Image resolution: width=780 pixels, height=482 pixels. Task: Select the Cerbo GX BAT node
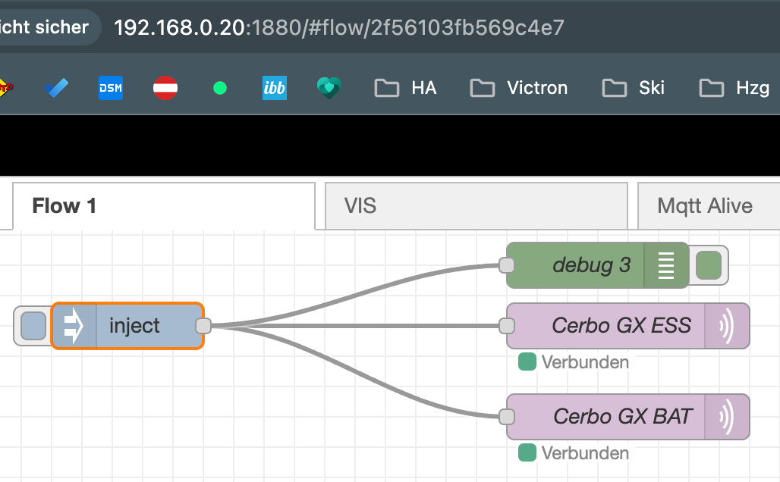click(627, 417)
